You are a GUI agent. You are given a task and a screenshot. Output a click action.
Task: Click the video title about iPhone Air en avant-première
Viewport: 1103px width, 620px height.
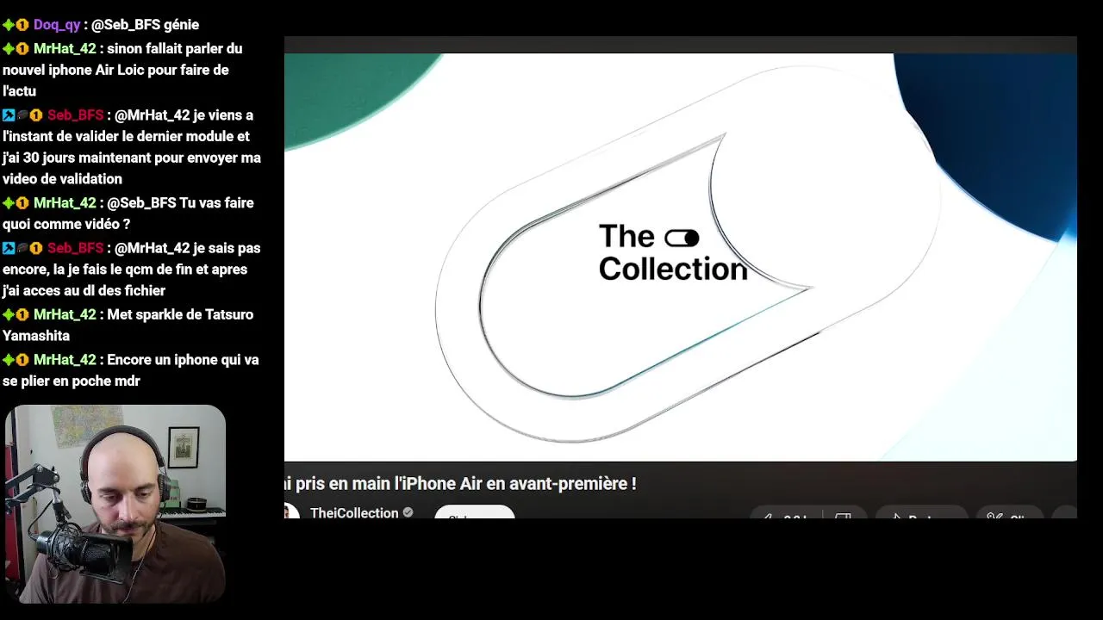click(x=460, y=484)
